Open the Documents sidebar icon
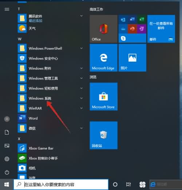 (x=7, y=132)
